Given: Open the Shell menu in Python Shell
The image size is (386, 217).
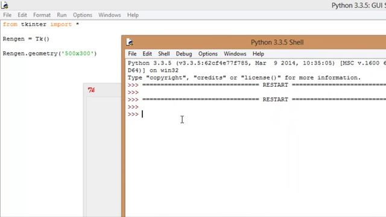Looking at the screenshot, I should click(163, 54).
